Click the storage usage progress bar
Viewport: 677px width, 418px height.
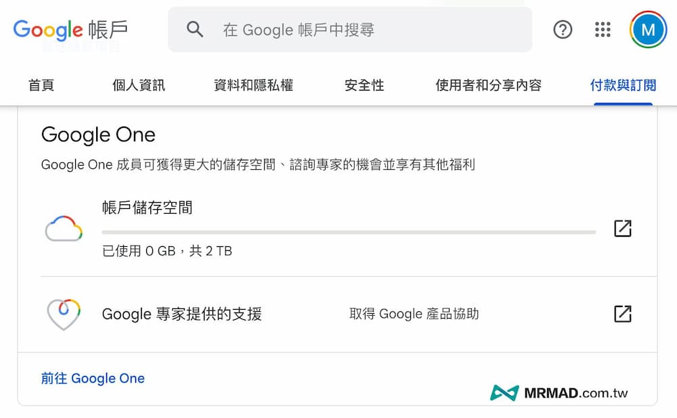click(x=349, y=232)
